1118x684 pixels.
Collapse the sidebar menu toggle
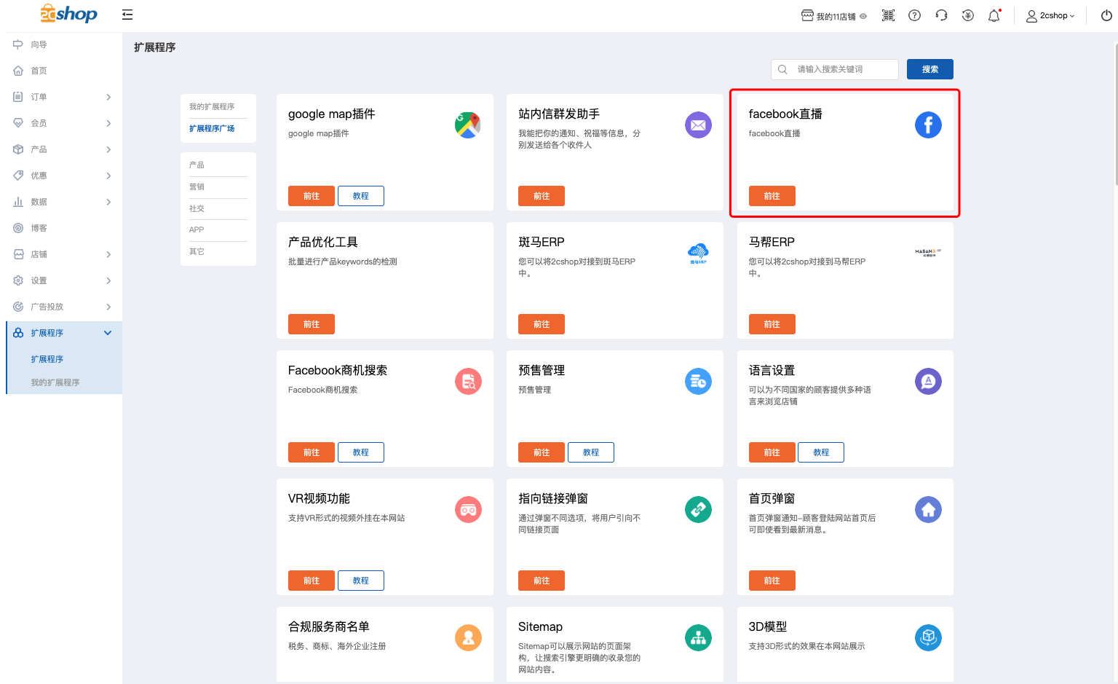(127, 15)
